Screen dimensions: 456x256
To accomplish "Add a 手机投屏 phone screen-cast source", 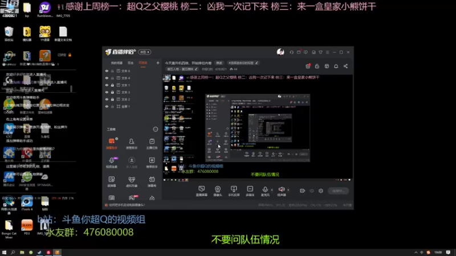I will point(234,191).
